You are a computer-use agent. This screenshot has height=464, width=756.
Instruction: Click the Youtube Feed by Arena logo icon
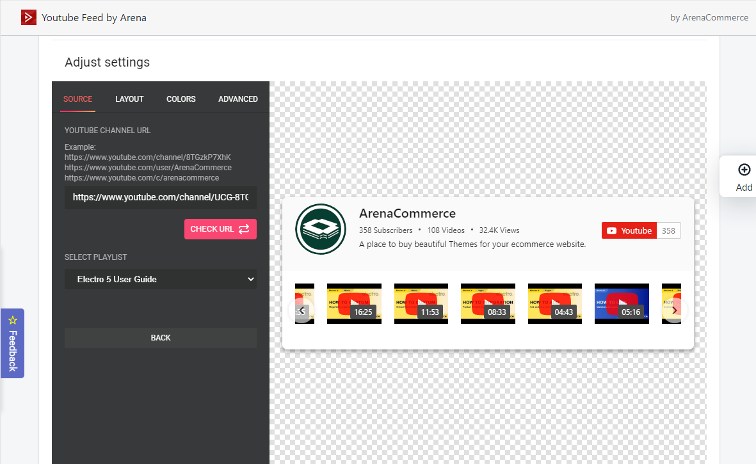(28, 17)
